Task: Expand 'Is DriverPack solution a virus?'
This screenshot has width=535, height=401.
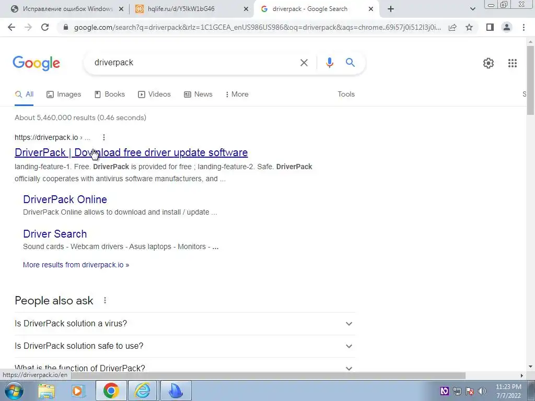Action: (x=184, y=324)
